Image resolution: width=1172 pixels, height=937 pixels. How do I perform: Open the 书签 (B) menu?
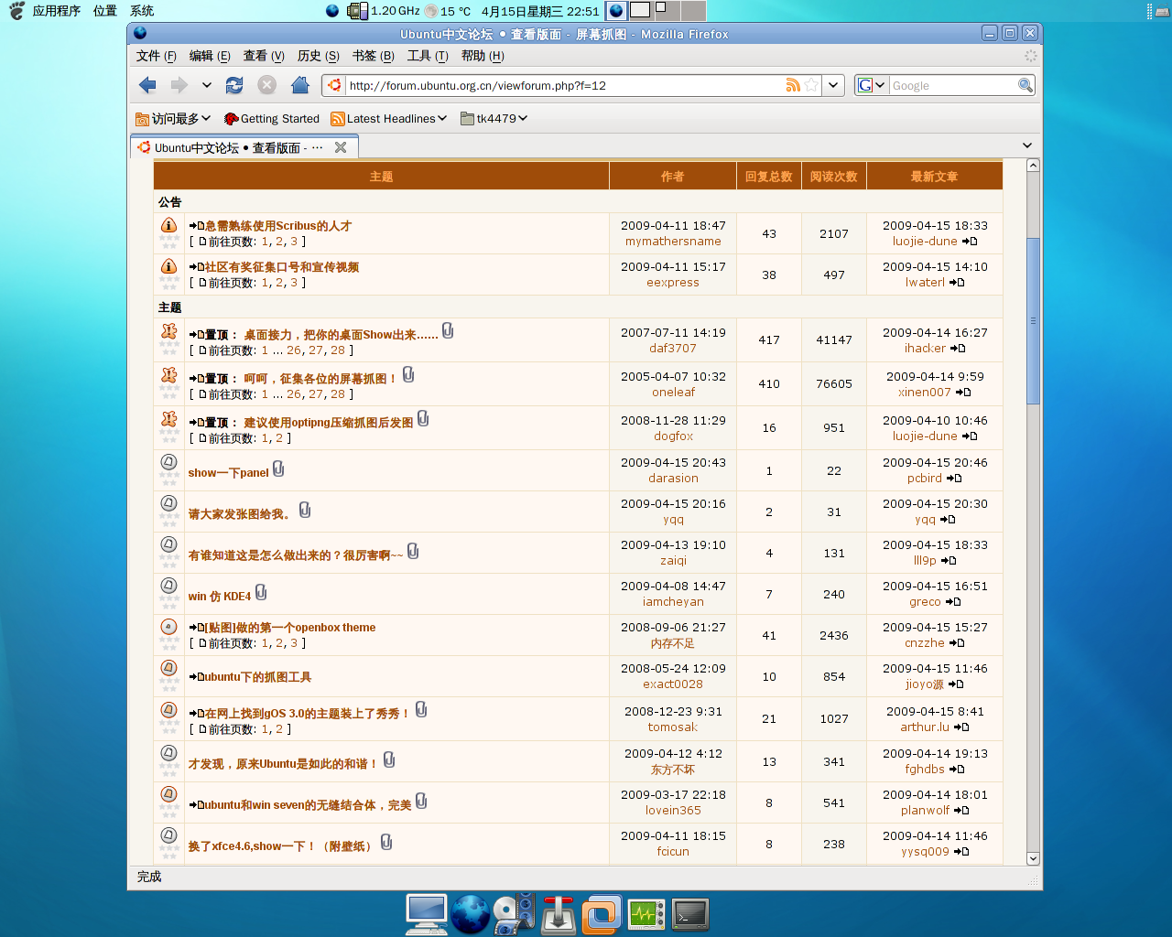(374, 56)
